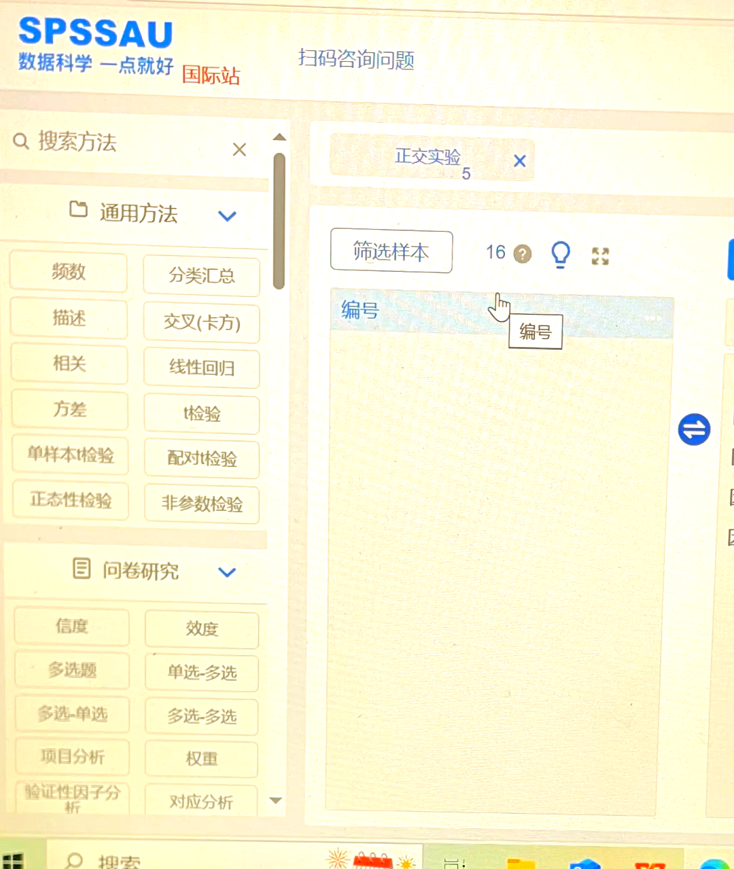Click the fullscreen expand icon

pos(599,255)
